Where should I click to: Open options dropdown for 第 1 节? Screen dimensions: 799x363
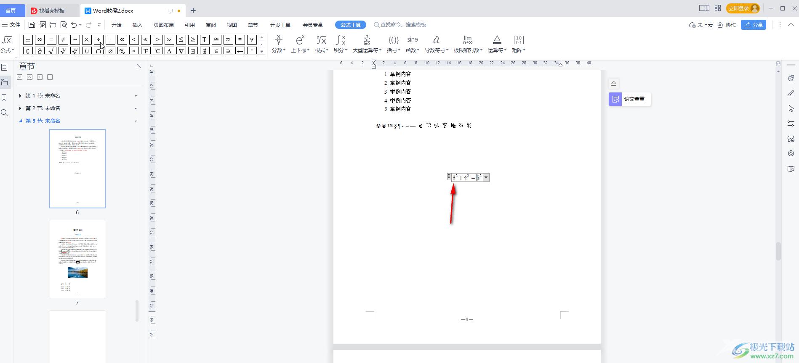(136, 96)
